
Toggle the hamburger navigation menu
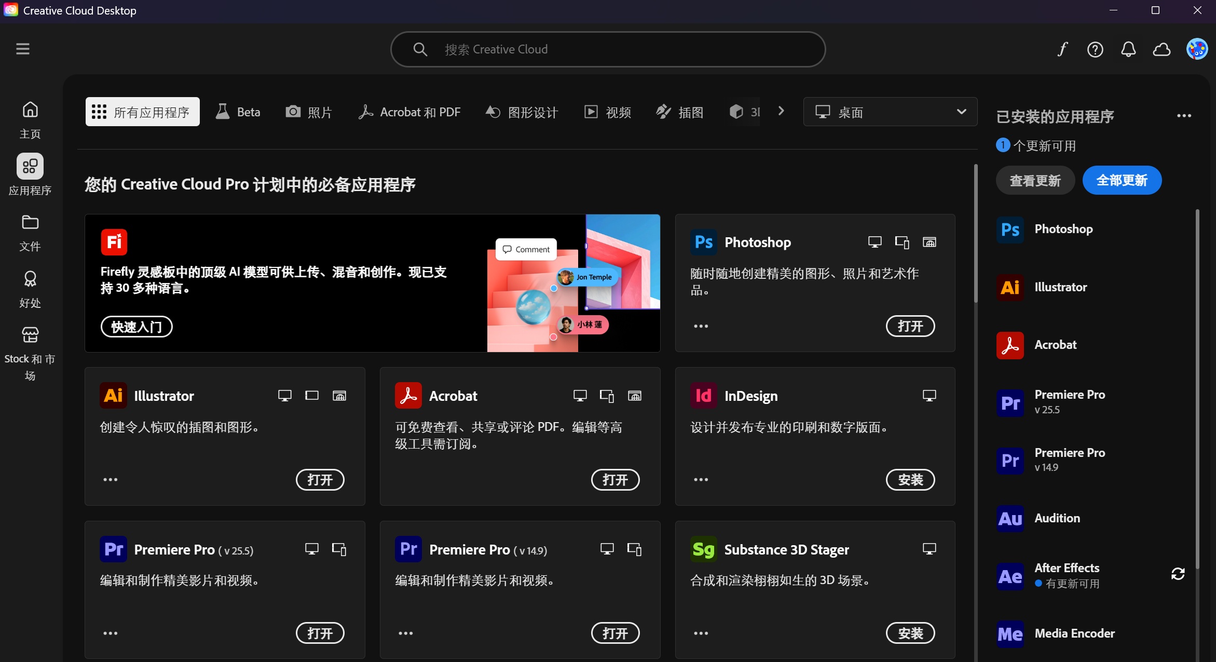23,49
